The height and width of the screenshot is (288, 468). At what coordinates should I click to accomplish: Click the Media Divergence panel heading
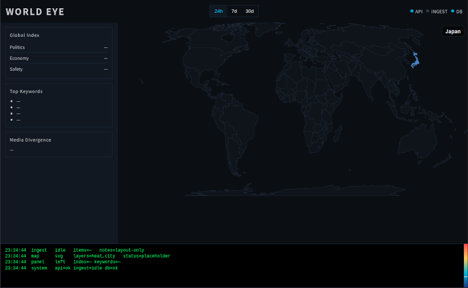point(30,140)
